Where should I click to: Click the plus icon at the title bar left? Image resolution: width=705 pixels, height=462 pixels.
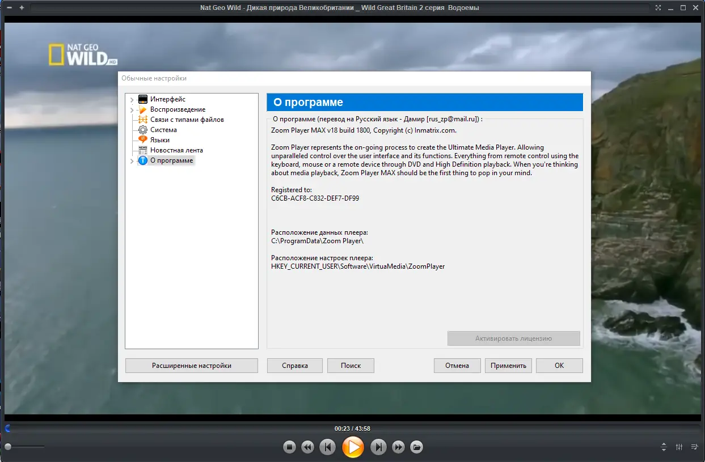click(x=22, y=8)
